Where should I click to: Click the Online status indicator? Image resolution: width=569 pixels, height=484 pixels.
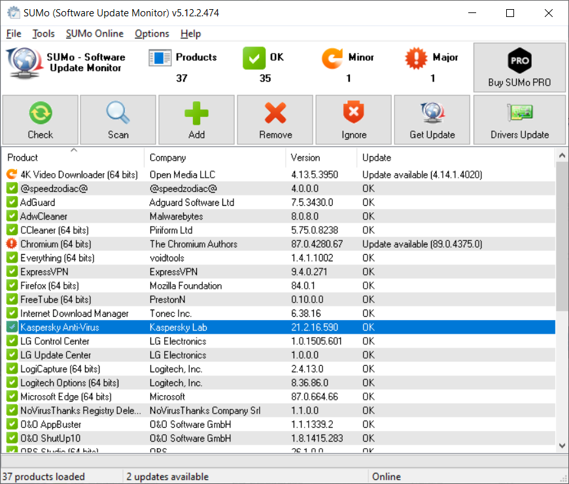pos(387,476)
